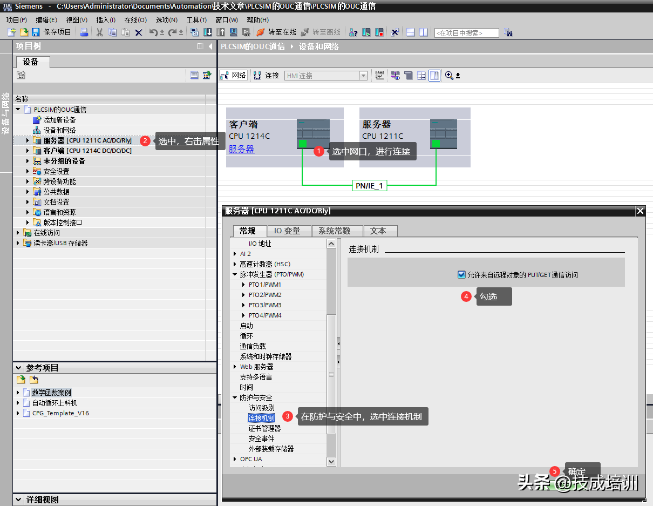Expand the 客户端 CPU 1214C tree node

point(28,151)
